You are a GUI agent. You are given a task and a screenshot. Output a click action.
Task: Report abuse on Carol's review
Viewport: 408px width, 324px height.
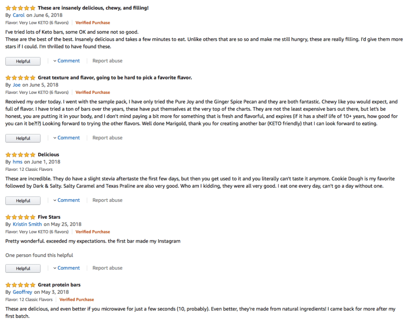[x=107, y=61]
